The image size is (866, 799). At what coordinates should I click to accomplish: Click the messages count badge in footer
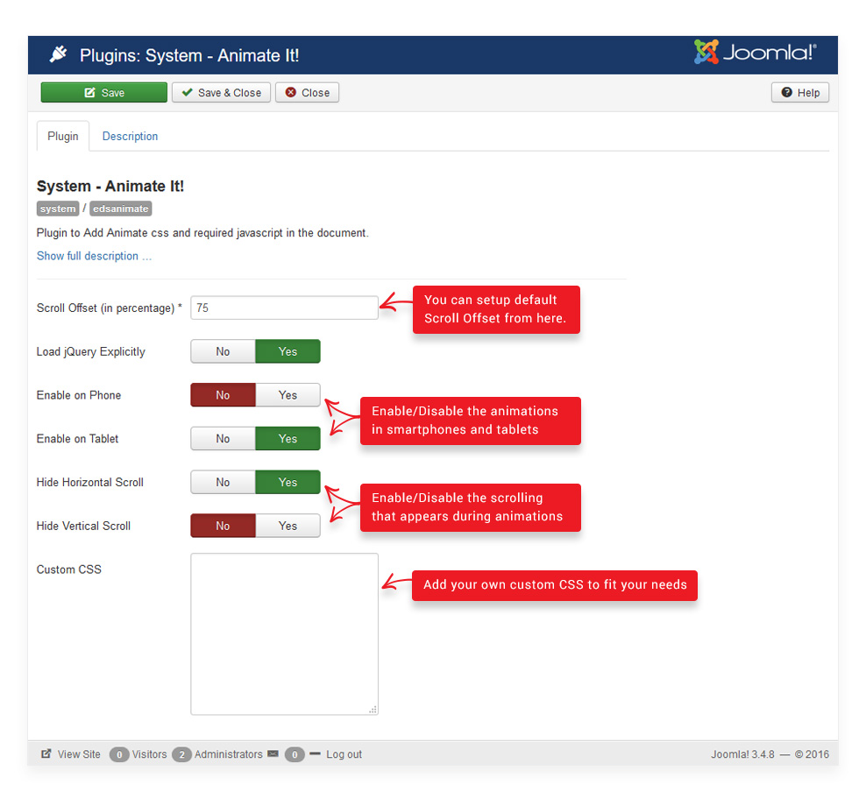[295, 755]
